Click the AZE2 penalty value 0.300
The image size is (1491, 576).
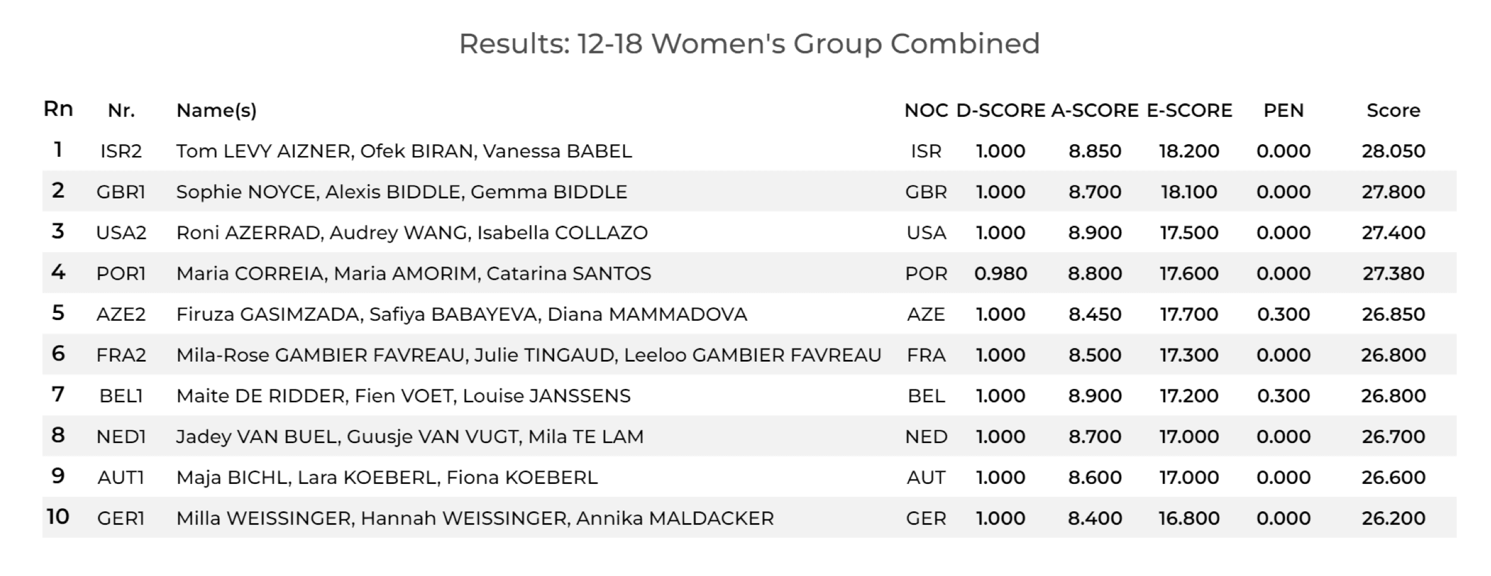[1284, 314]
